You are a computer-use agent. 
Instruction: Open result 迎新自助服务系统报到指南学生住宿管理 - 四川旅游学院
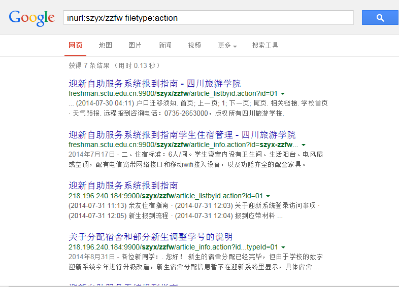pos(182,134)
